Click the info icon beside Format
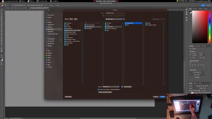This screenshot has height=119, width=212. (x=122, y=87)
